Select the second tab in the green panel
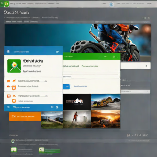Screen dimensions: 157x157 (x=90, y=66)
